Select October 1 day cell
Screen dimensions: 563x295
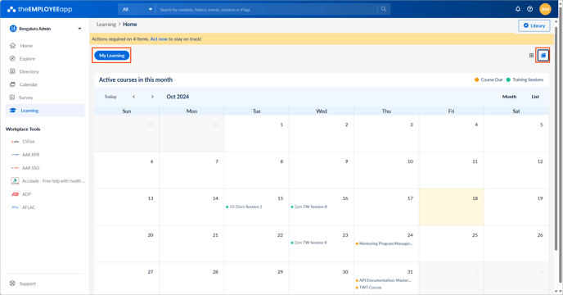tap(256, 134)
